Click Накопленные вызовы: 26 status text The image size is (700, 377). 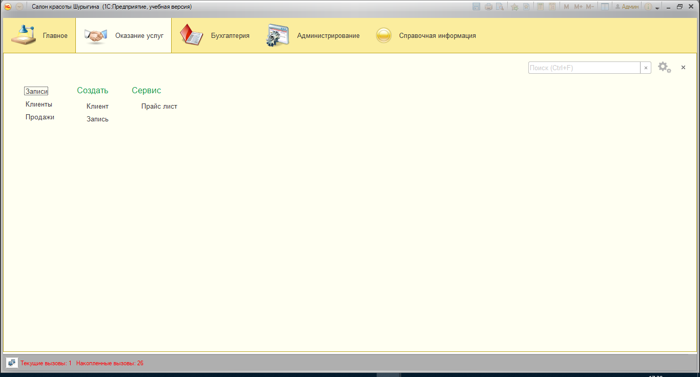110,363
